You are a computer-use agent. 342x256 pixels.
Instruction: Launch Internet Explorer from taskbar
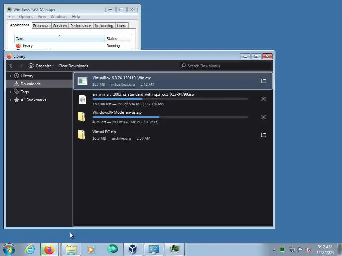pyautogui.click(x=30, y=249)
